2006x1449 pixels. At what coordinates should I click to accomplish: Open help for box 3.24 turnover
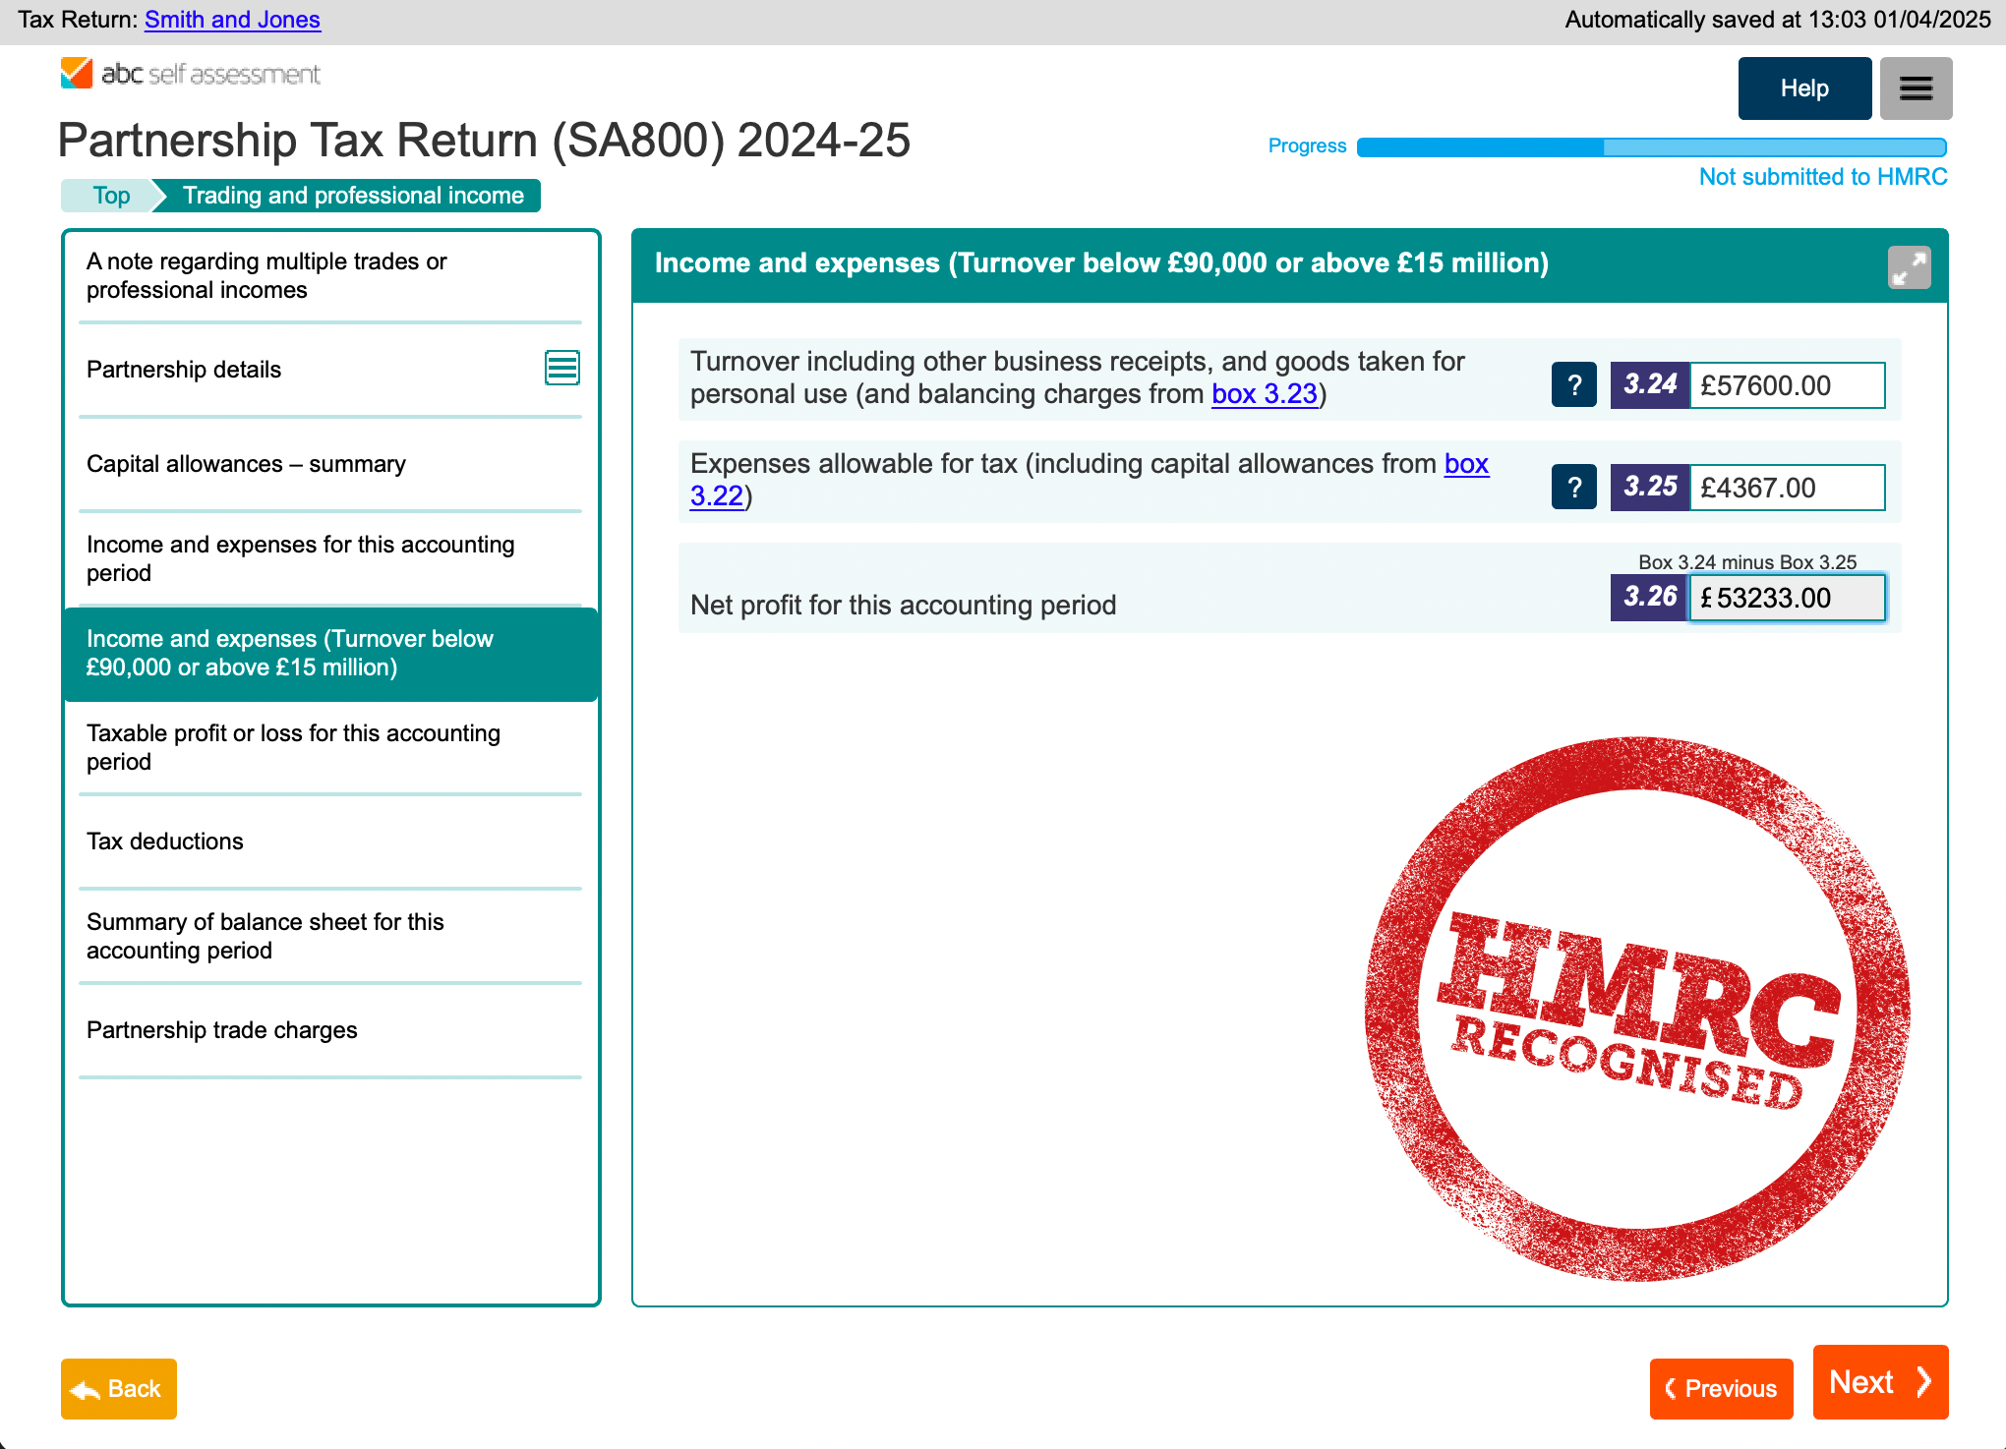(x=1574, y=384)
